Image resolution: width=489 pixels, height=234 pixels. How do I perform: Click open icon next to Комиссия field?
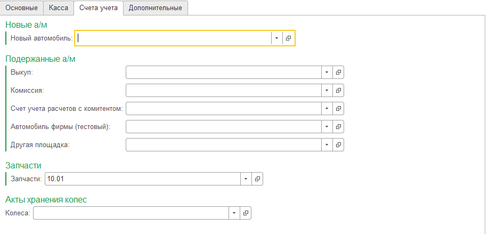click(338, 91)
